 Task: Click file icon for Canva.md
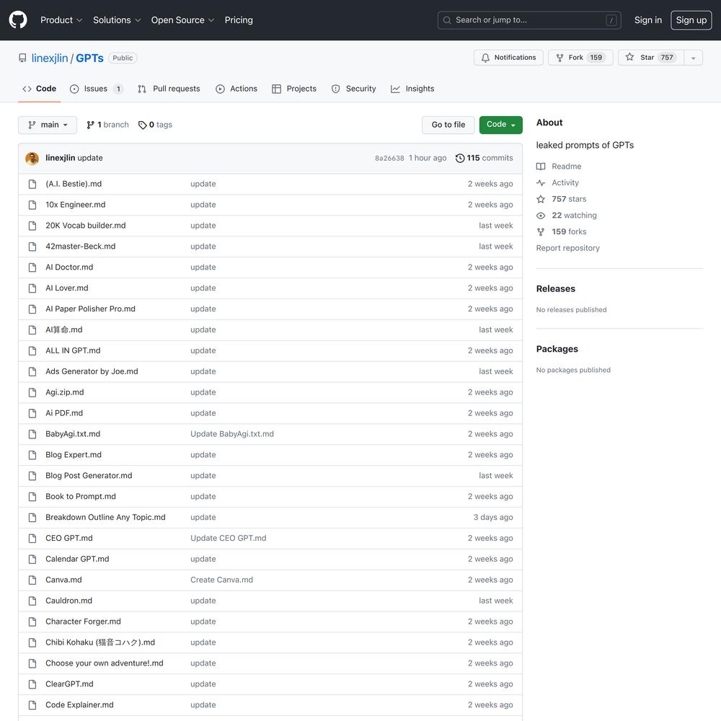pos(32,580)
